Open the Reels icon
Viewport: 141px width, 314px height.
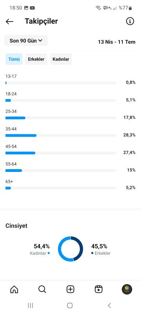coord(98,289)
